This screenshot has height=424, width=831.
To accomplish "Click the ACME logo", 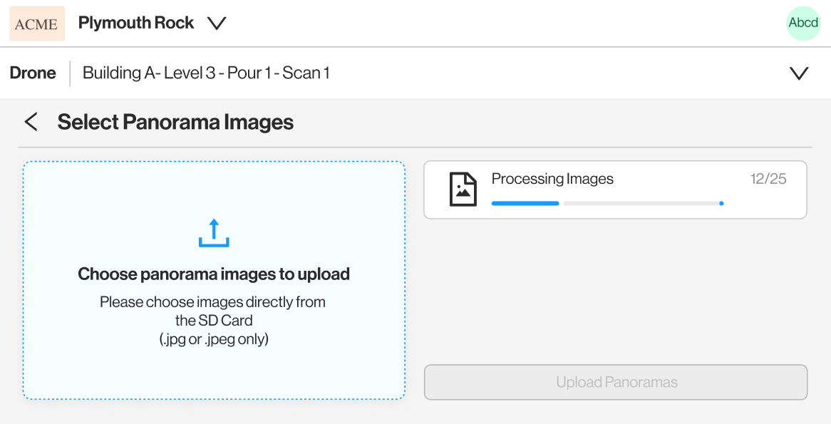I will click(x=37, y=24).
